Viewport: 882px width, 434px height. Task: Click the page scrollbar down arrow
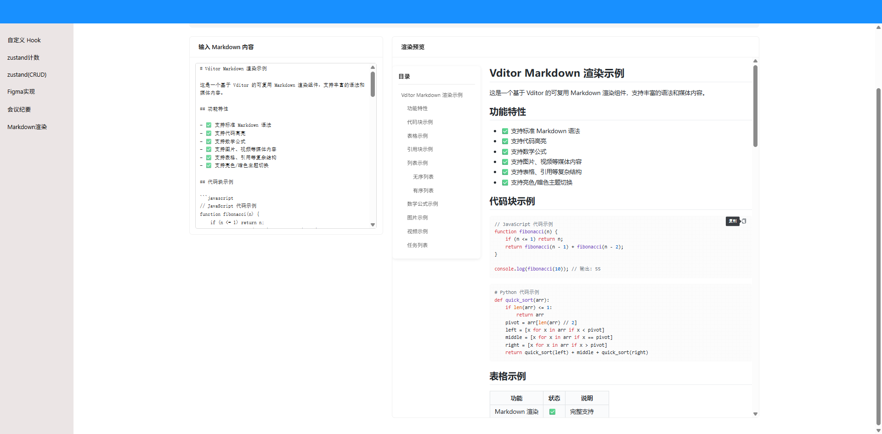[x=878, y=431]
